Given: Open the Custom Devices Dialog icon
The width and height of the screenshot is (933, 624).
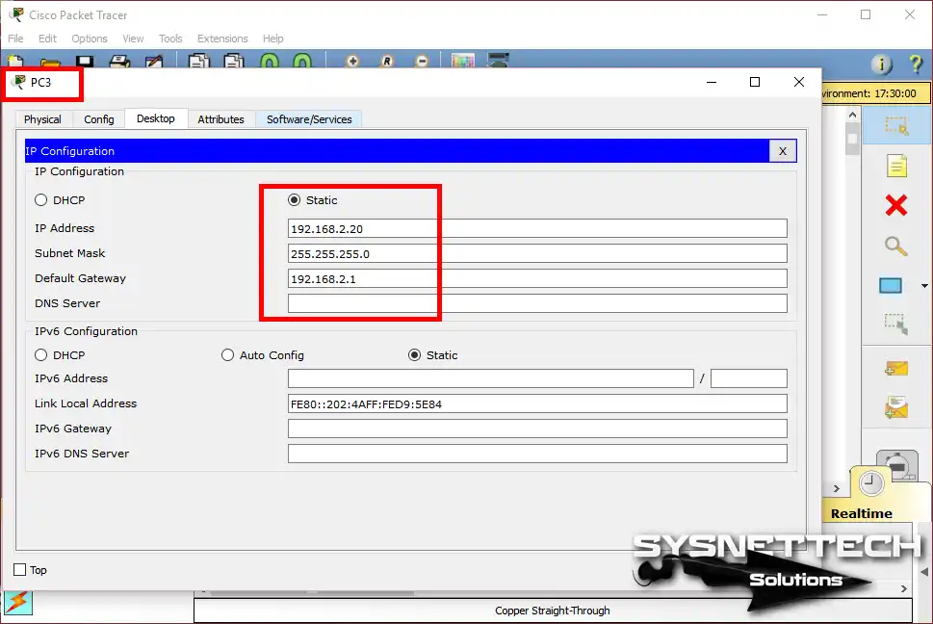Looking at the screenshot, I should [x=498, y=61].
